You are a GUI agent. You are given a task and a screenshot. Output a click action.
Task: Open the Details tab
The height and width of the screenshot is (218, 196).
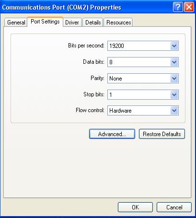point(93,23)
